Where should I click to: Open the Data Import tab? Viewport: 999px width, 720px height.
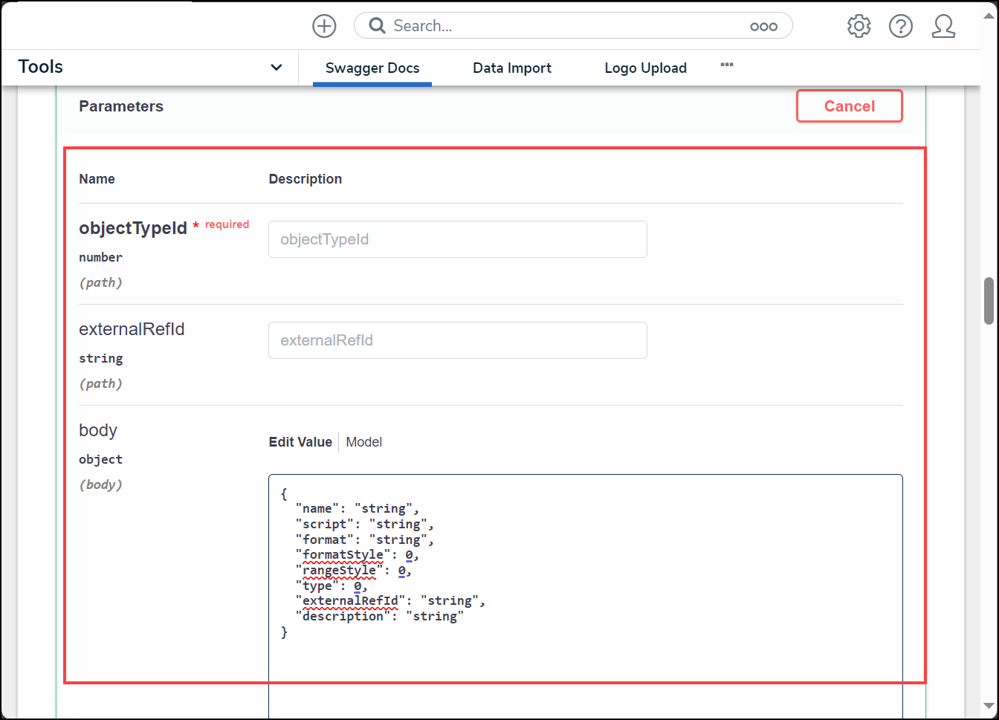[512, 68]
